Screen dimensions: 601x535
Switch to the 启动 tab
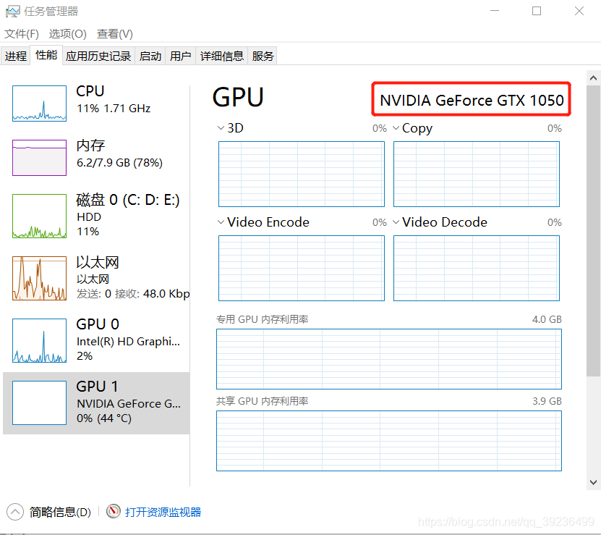[150, 56]
